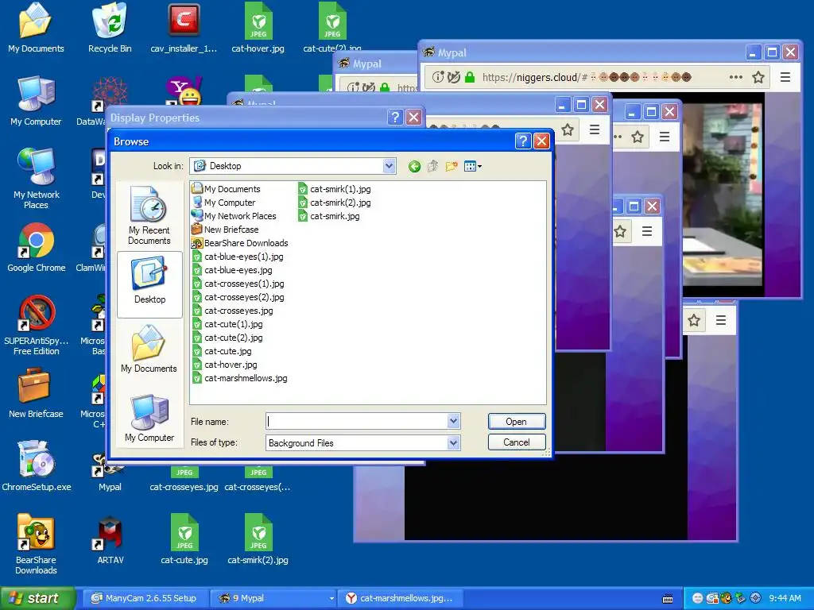This screenshot has width=814, height=610.
Task: Click the on-screen keyboard icon in taskbar
Action: [x=668, y=599]
